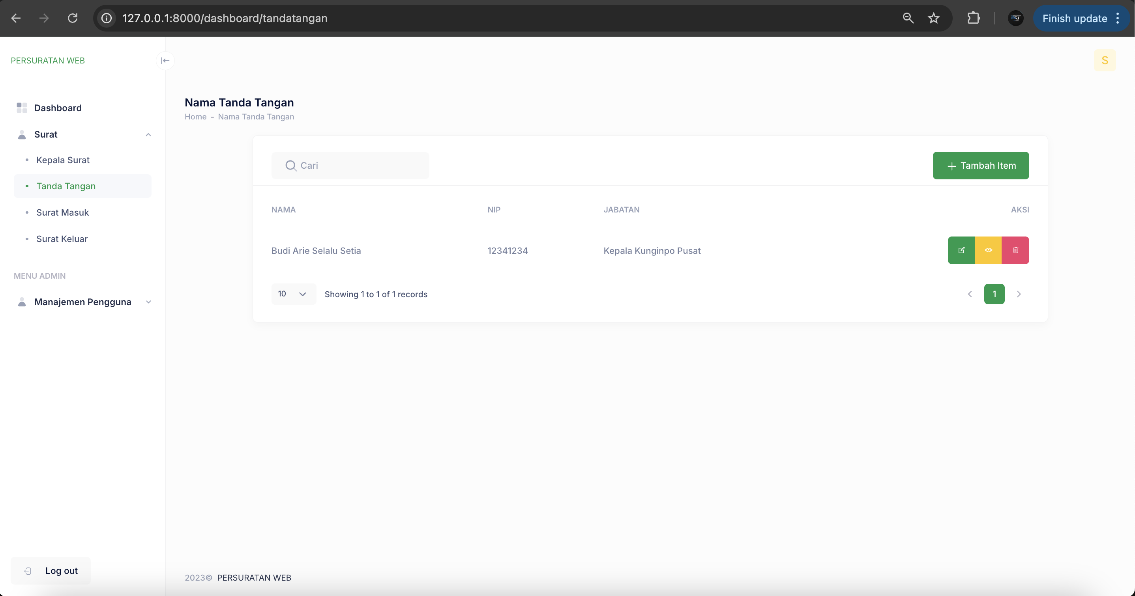Viewport: 1135px width, 596px height.
Task: Click the Tambah Item button
Action: coord(981,166)
